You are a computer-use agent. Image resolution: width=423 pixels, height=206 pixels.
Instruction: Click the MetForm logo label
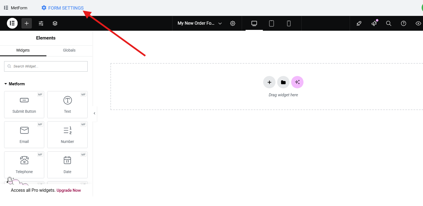tap(16, 8)
